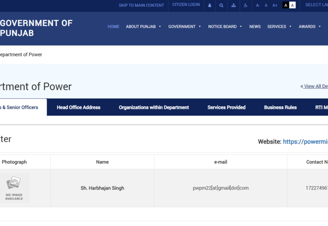
Task: Switch to black high-contrast theme swatch
Action: (286, 5)
